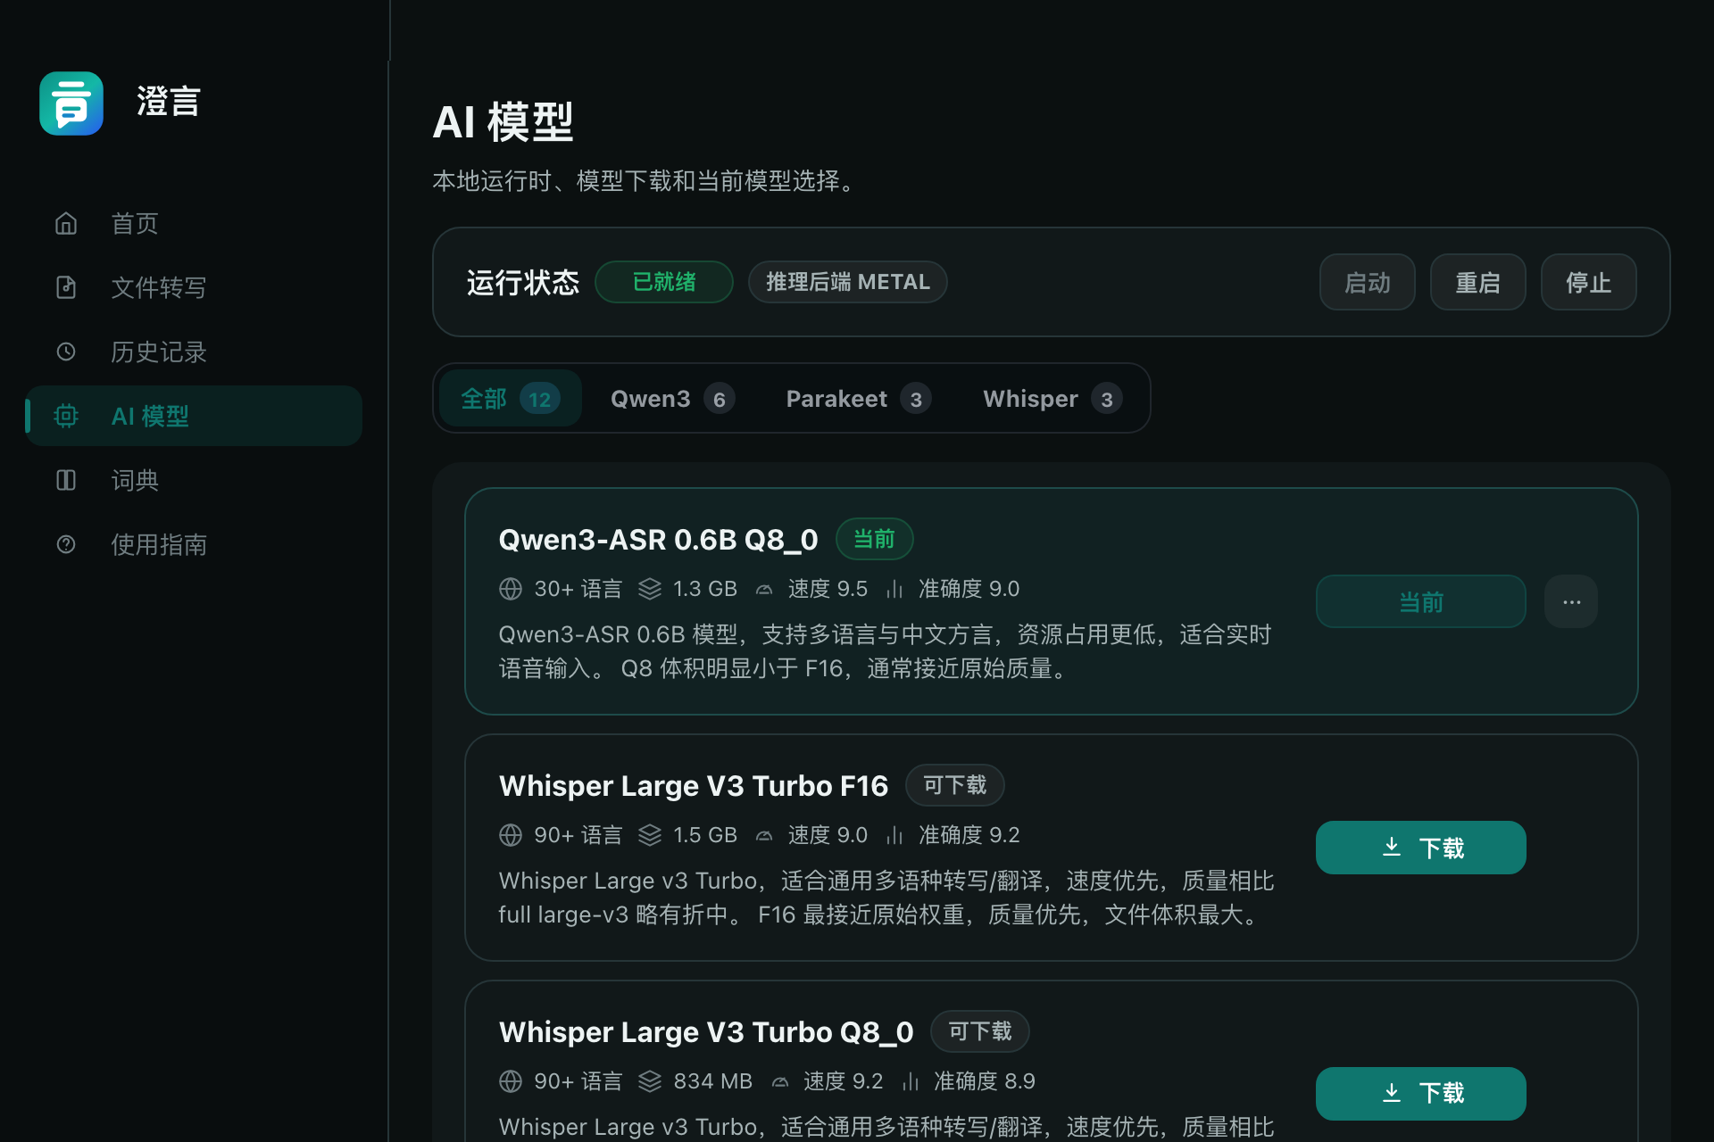Click the accuracy bars icon in Whisper Turbo F16 card

[x=894, y=835]
